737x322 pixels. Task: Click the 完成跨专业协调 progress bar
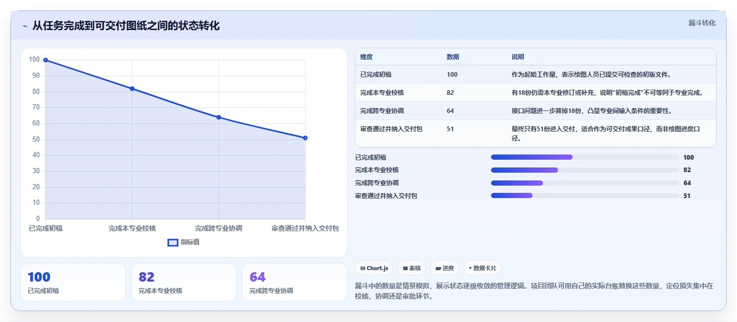585,183
